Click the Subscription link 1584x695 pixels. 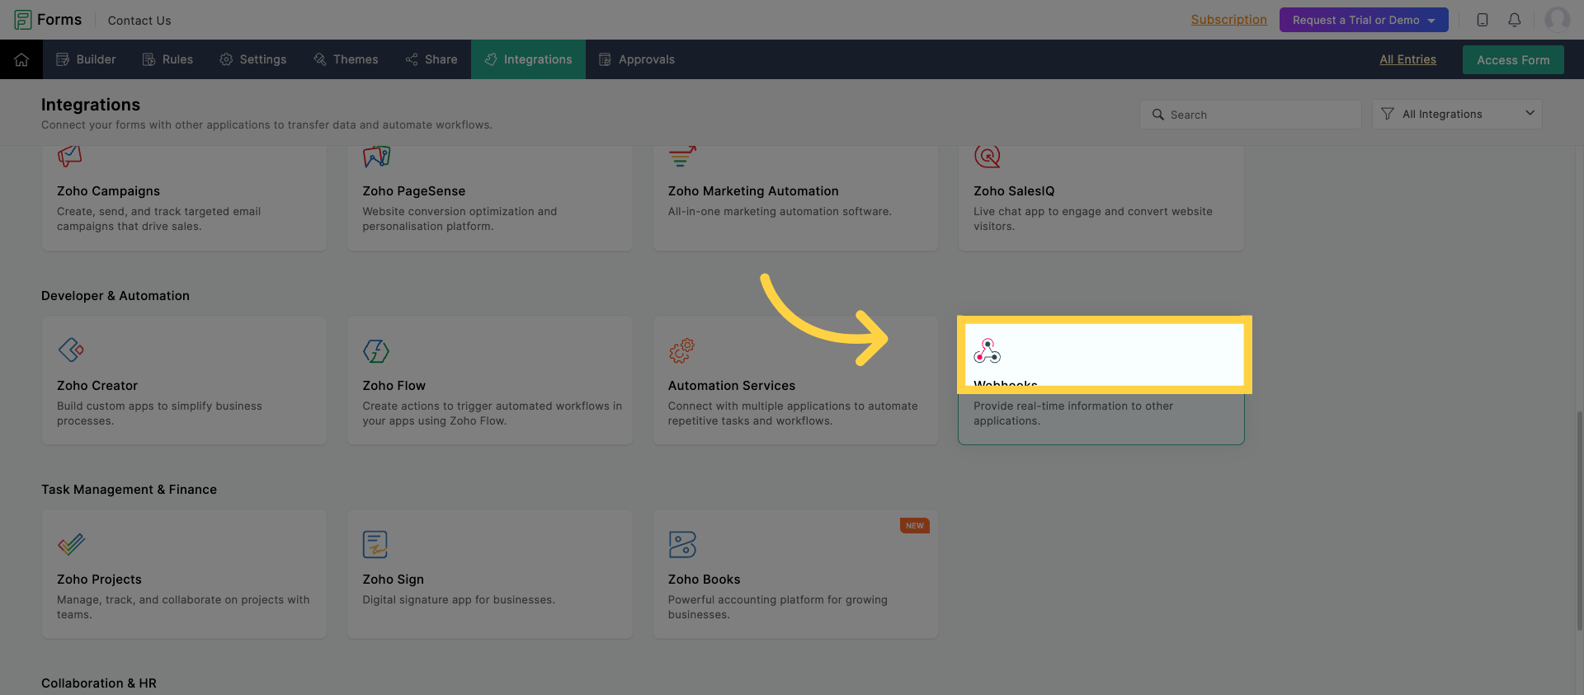(1228, 20)
